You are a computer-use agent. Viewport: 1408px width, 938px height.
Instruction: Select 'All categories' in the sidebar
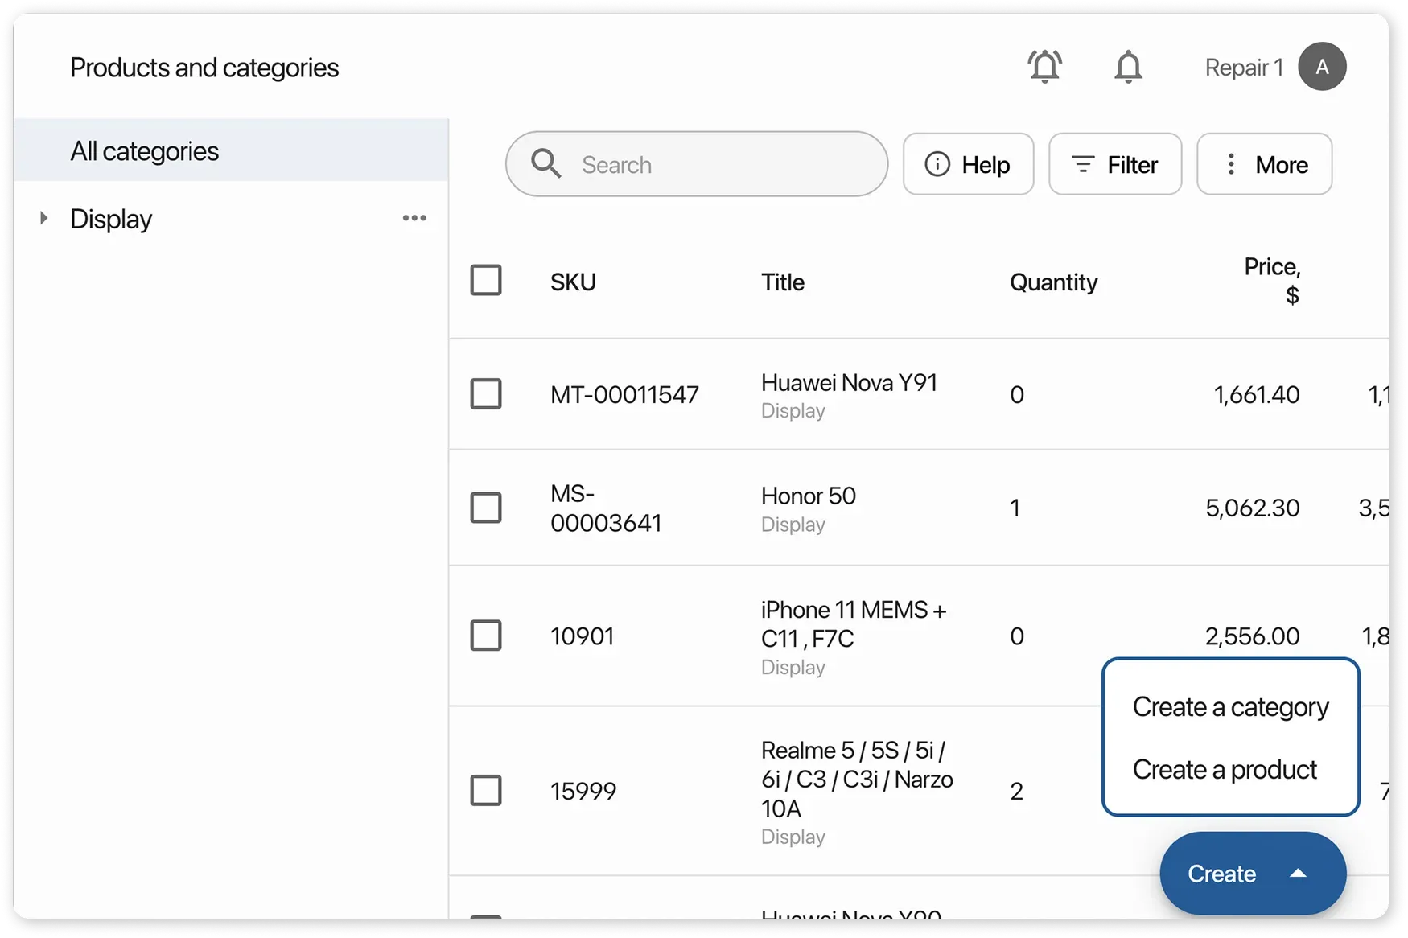coord(145,151)
